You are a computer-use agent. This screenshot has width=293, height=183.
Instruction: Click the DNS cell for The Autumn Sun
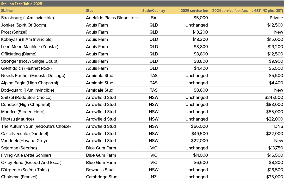278,126
